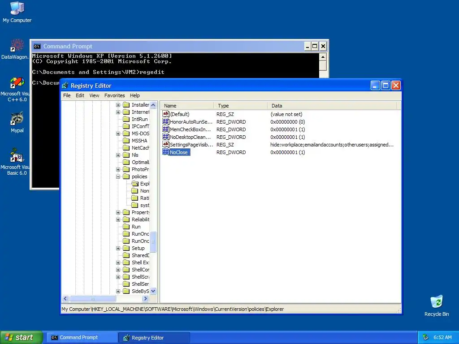Viewport: 459px width, 344px height.
Task: Click the hide:workplace;emailandaccounts data value
Action: tap(332, 145)
